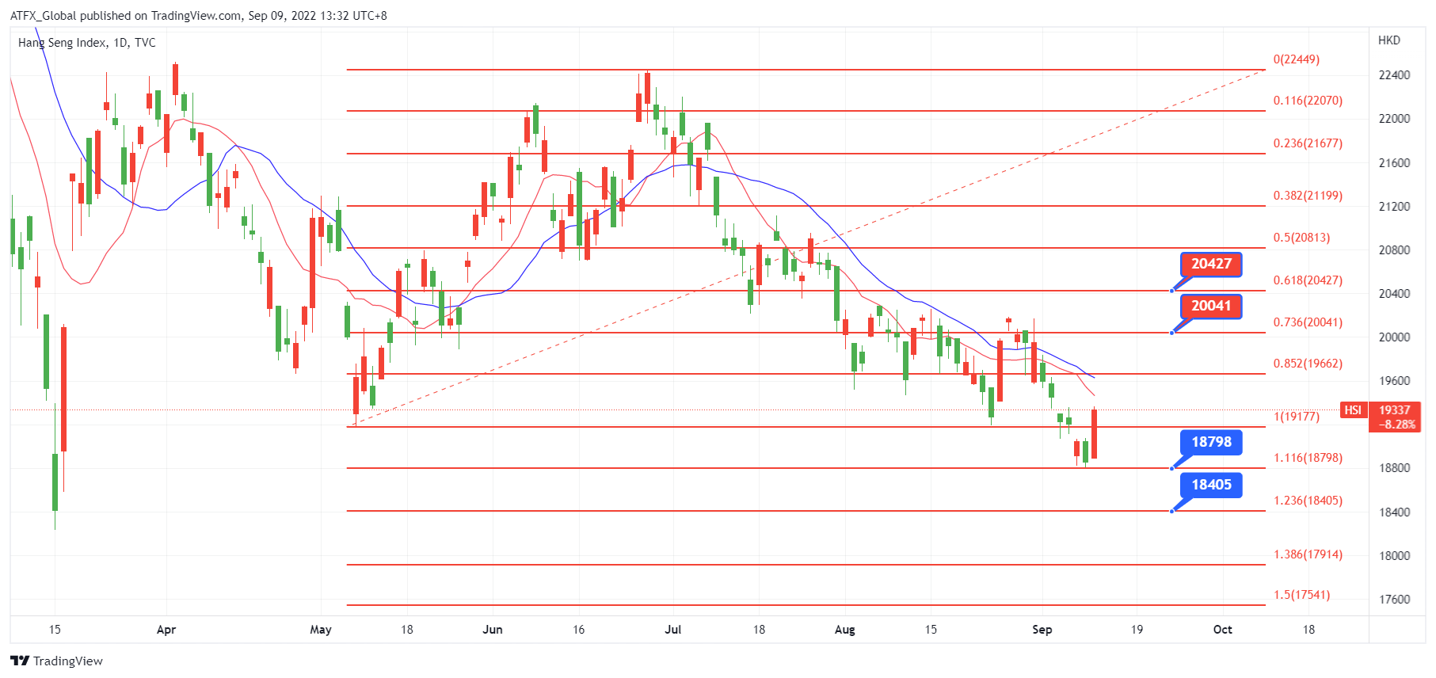Click the Aug label on the time axis
Image resolution: width=1436 pixels, height=678 pixels.
coord(845,630)
